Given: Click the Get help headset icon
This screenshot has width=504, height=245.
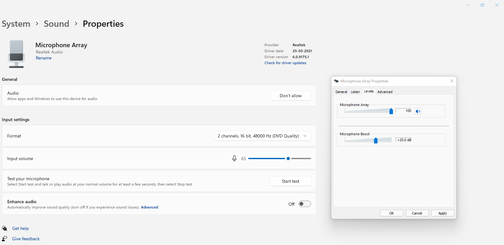Looking at the screenshot, I should (x=4, y=228).
